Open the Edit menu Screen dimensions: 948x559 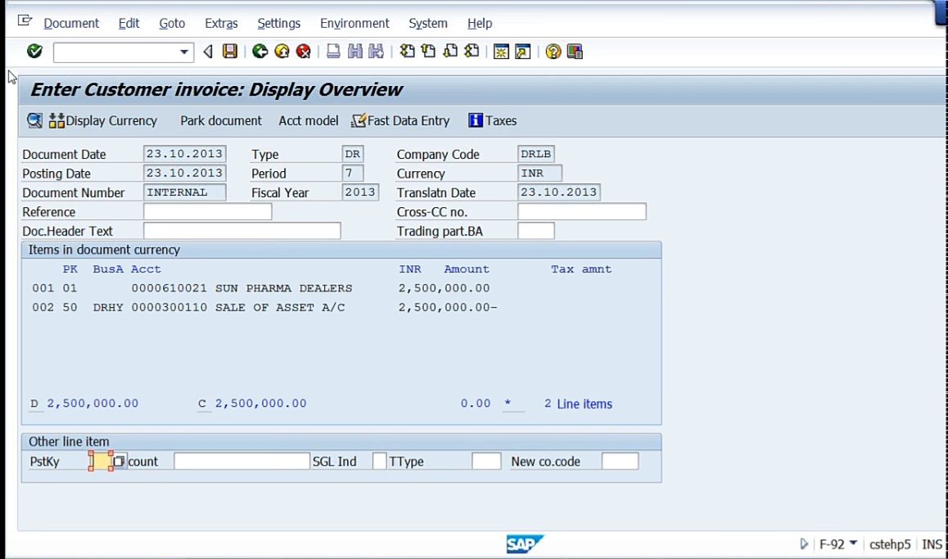[x=129, y=23]
